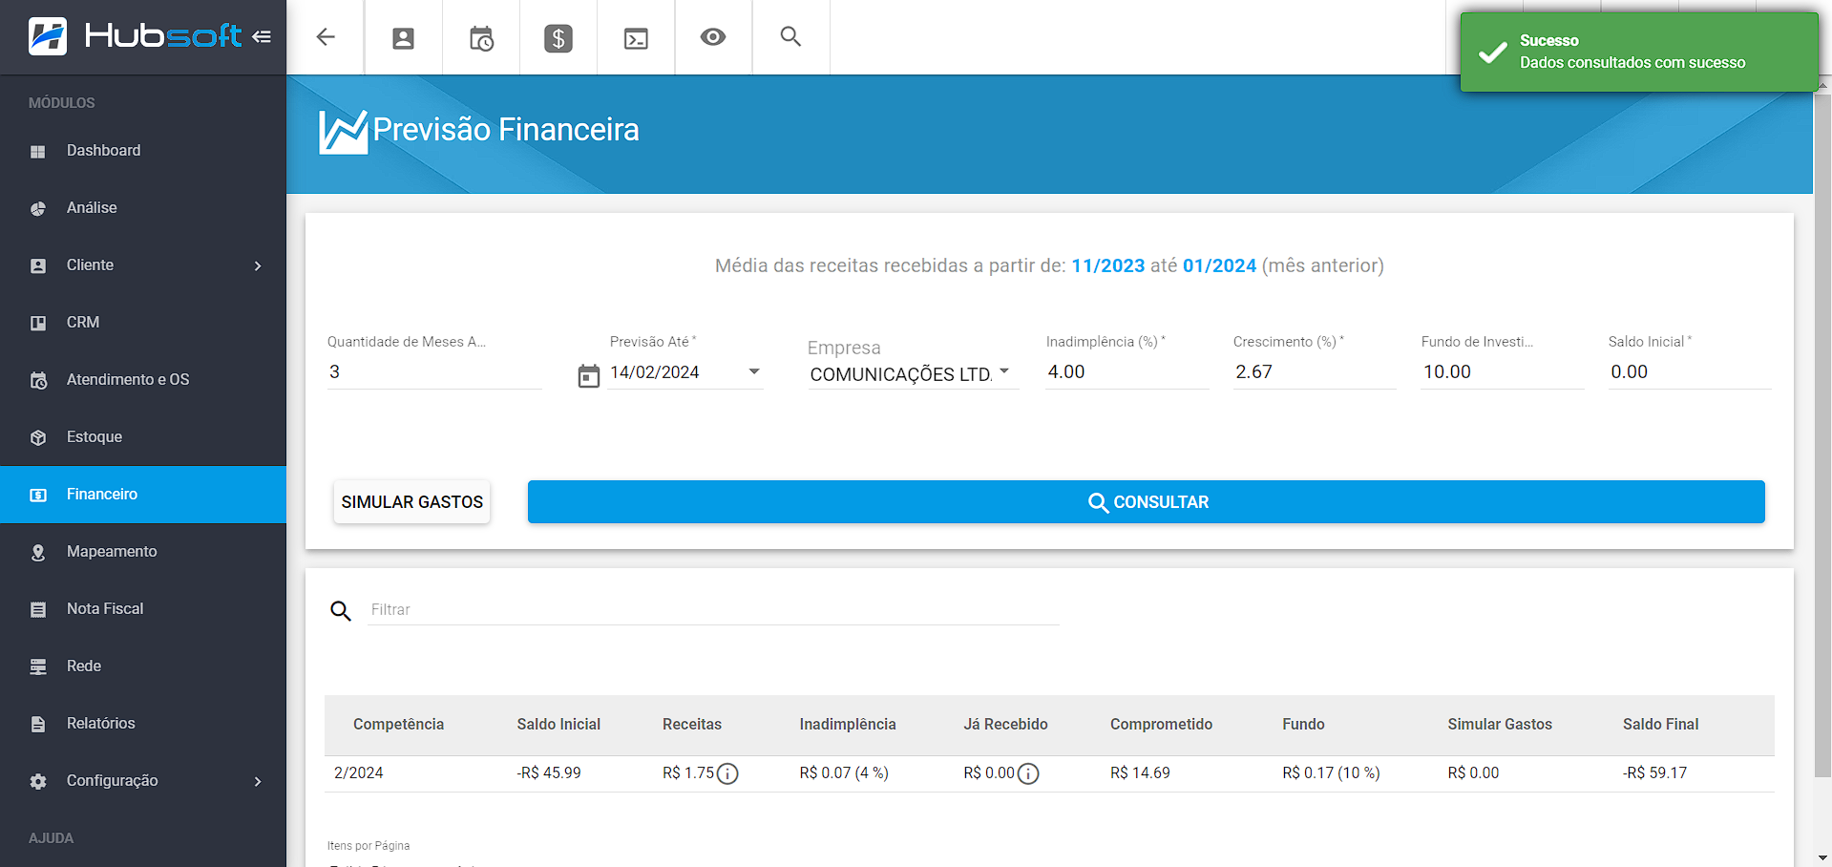The image size is (1832, 867).
Task: Open the Nota Fiscal module
Action: tap(143, 609)
